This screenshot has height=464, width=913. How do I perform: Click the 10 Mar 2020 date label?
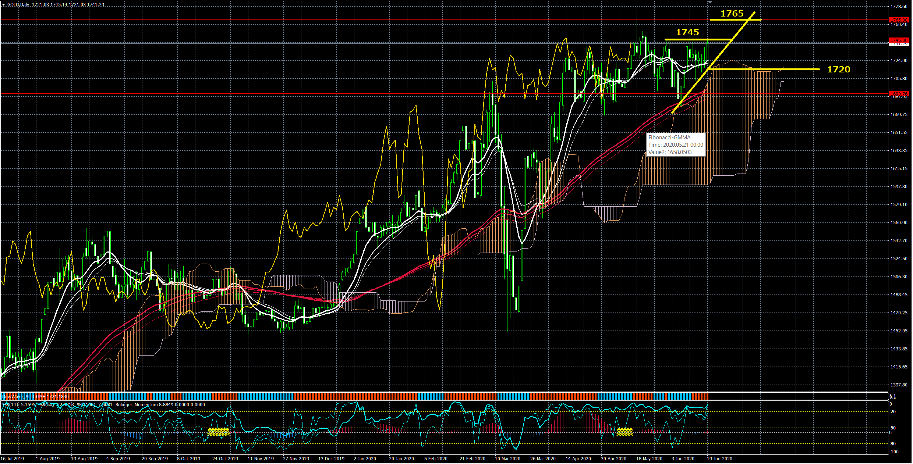tap(507, 458)
